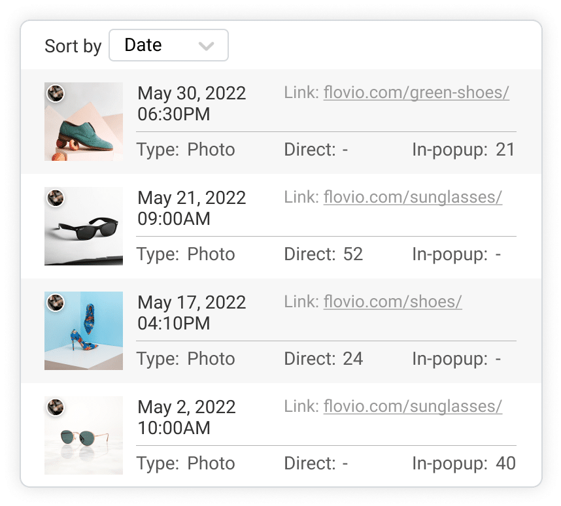Viewport: 561px width, 506px height.
Task: Open the flovio.com/shoes/ link
Action: coord(392,302)
